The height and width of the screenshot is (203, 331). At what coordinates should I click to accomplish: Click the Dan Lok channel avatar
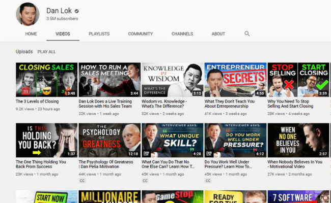27,14
